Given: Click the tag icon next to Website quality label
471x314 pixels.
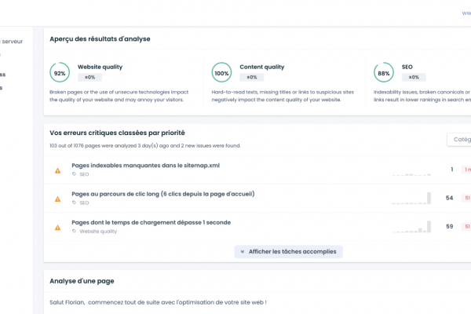Looking at the screenshot, I should (x=75, y=231).
